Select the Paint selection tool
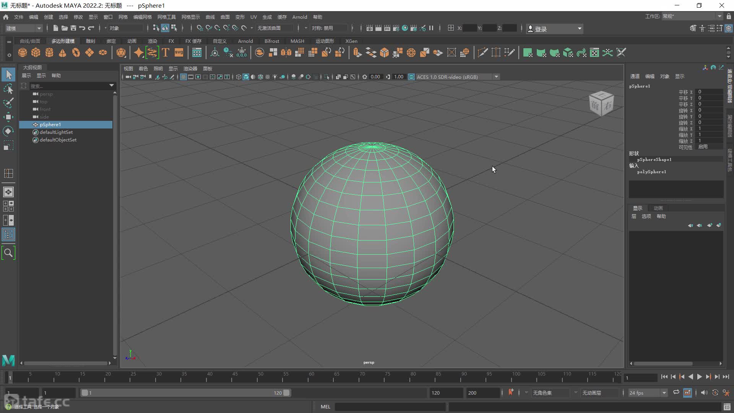Image resolution: width=734 pixels, height=413 pixels. tap(8, 103)
